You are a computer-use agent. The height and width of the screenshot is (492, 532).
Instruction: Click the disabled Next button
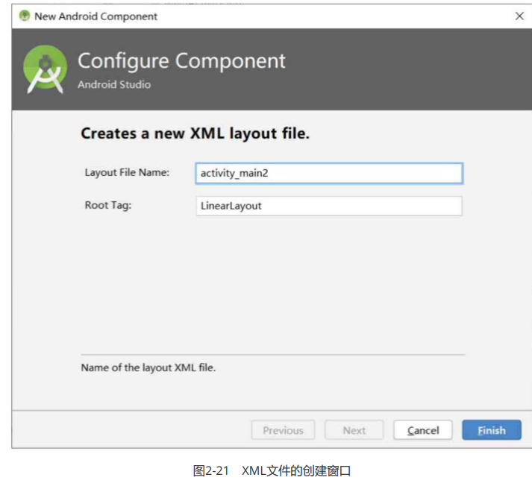coord(354,430)
